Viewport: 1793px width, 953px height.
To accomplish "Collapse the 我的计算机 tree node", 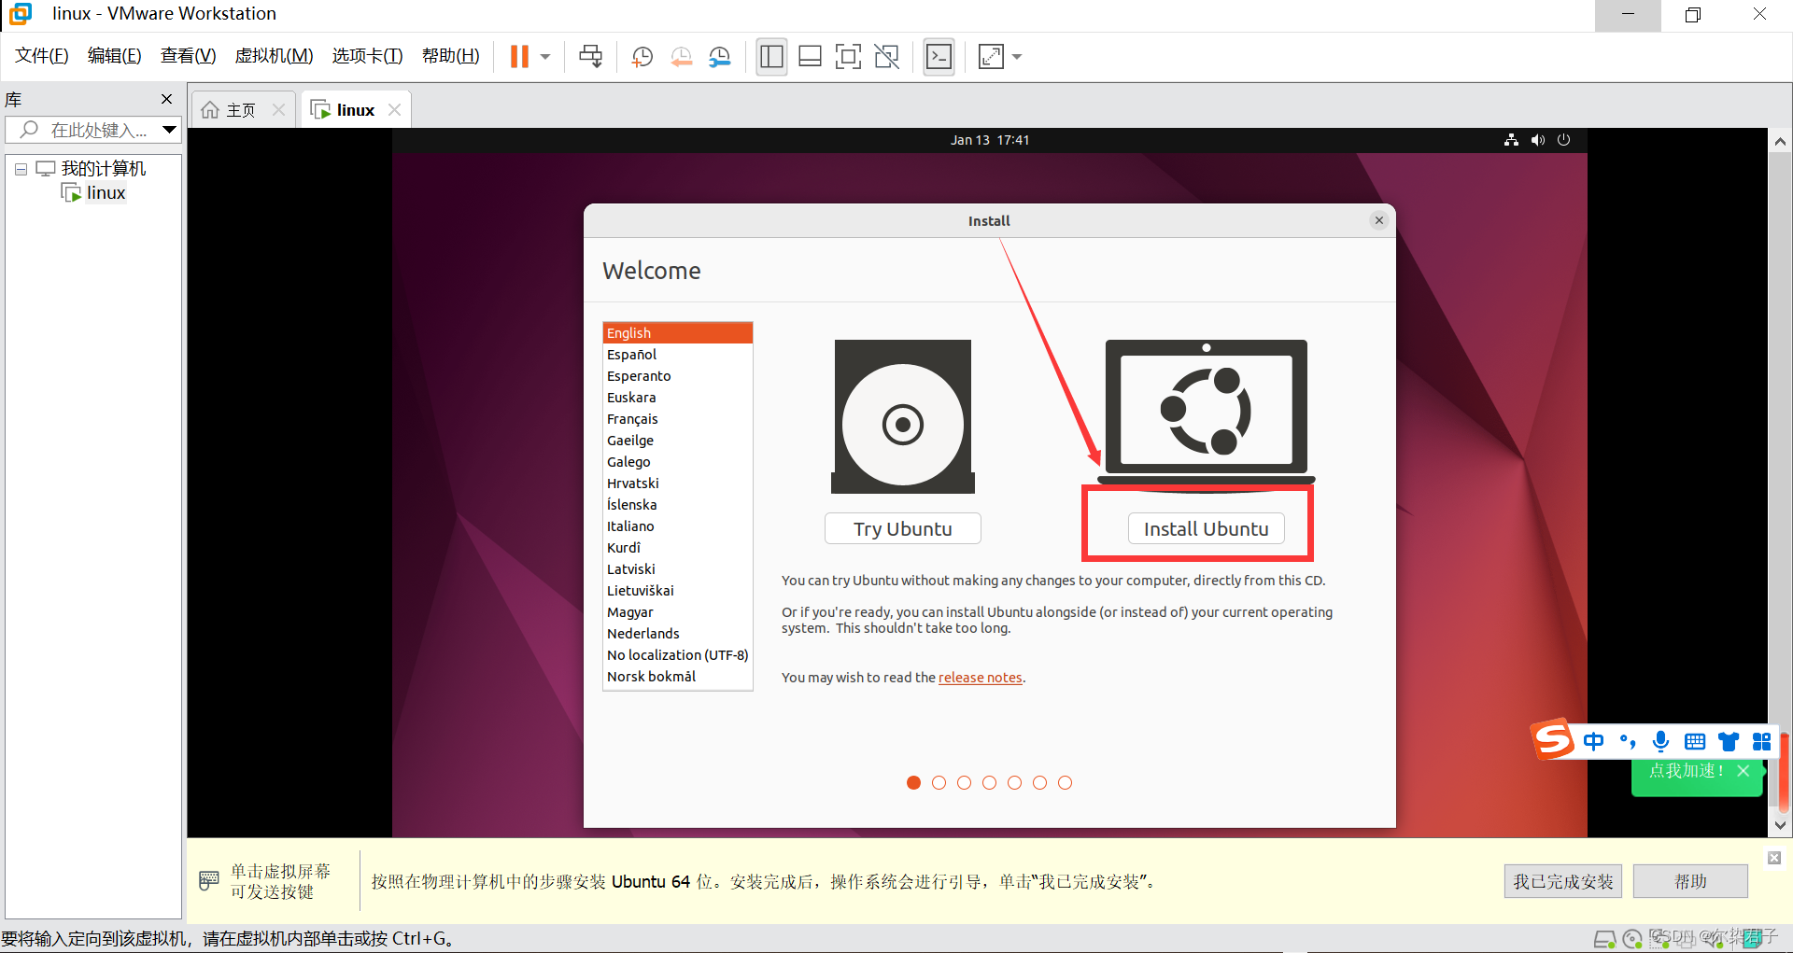I will [x=21, y=170].
